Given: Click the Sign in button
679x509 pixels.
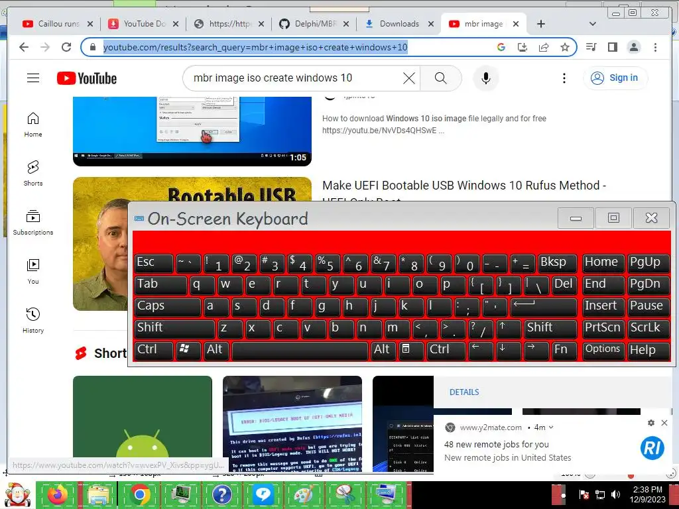Looking at the screenshot, I should click(615, 78).
